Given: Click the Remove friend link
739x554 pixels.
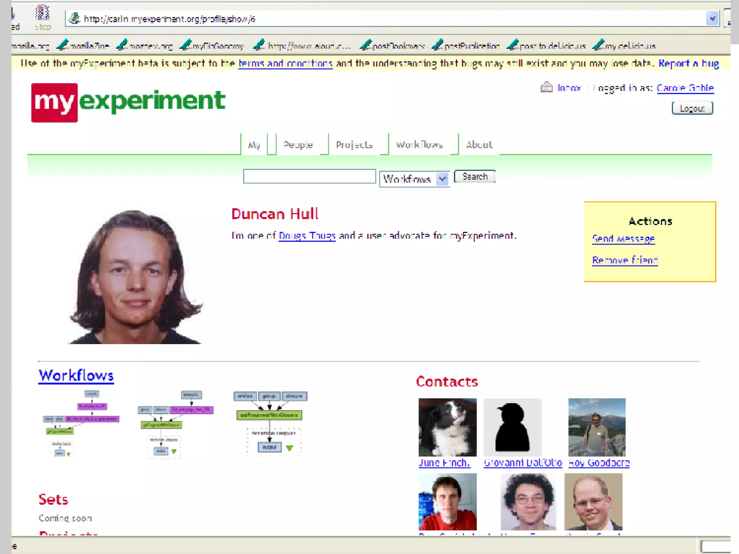Looking at the screenshot, I should point(625,260).
